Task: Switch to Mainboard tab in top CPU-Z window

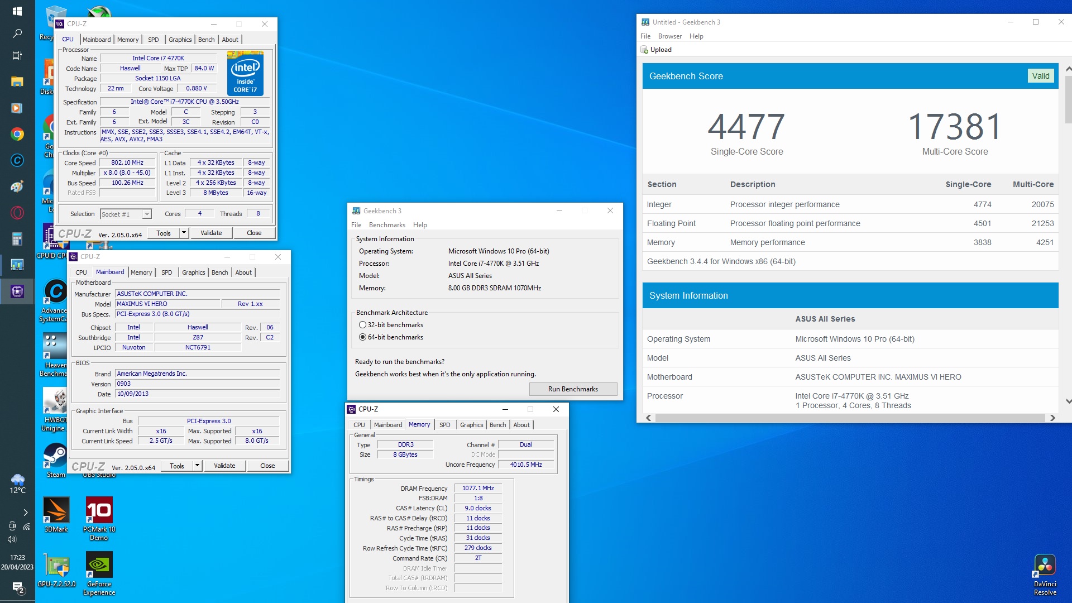Action: (97, 40)
